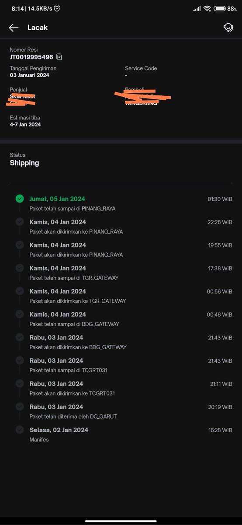Open customer support headset icon
The image size is (242, 525).
(x=228, y=28)
